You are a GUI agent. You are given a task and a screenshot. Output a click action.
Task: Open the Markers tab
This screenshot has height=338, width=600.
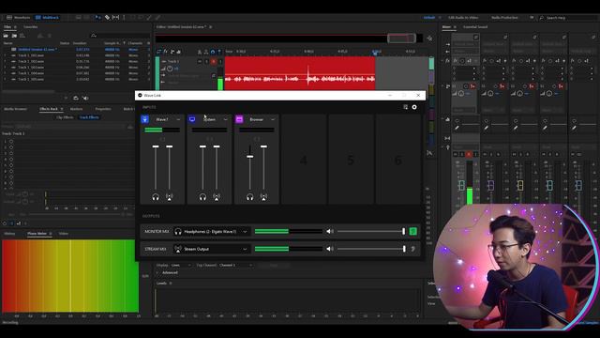click(76, 109)
